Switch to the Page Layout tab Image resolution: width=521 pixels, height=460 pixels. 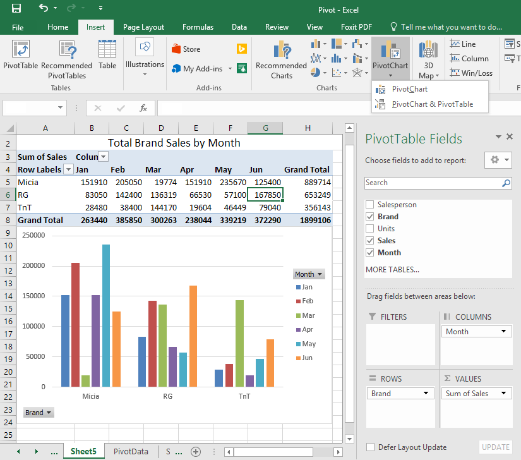tap(143, 27)
